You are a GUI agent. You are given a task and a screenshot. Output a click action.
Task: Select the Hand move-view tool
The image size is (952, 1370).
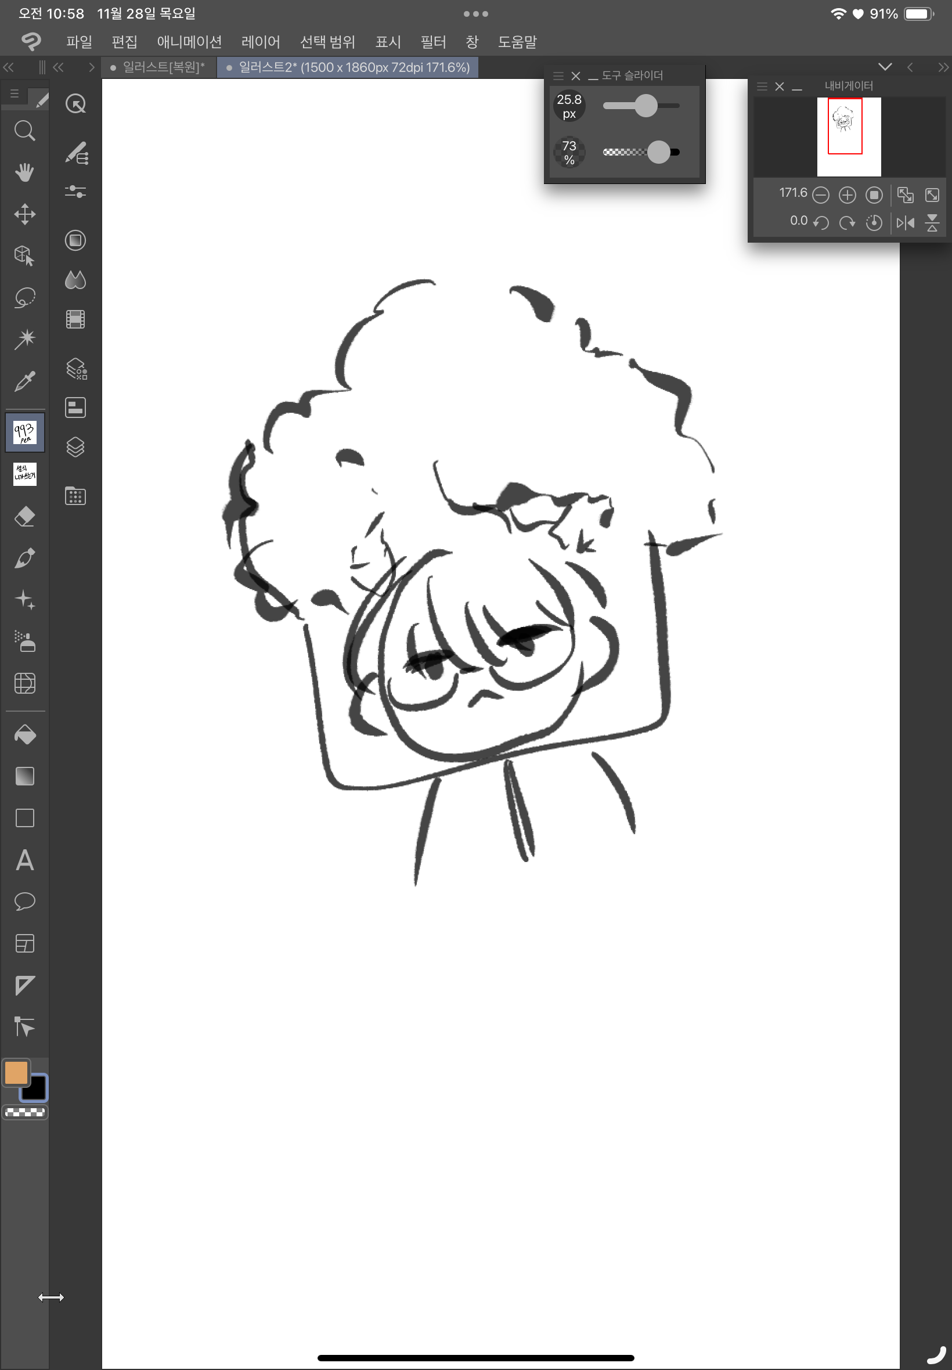(24, 172)
